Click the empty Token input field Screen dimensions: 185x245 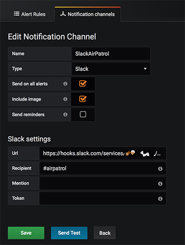[x=103, y=198]
